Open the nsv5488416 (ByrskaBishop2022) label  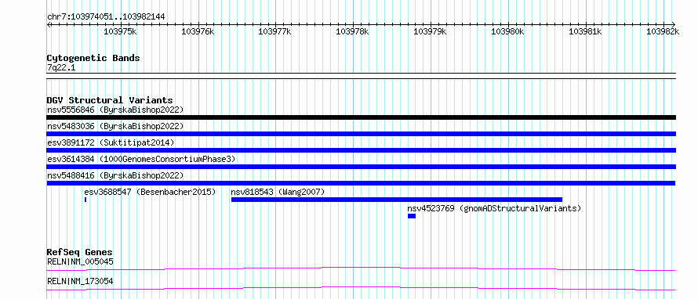(x=115, y=175)
